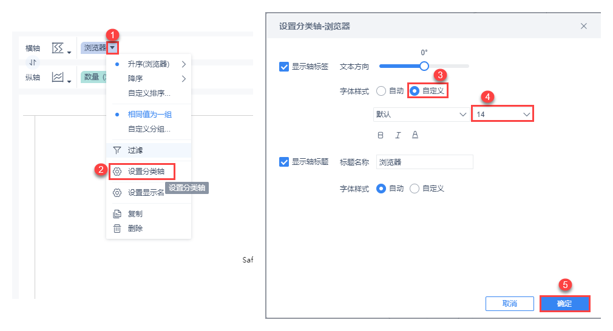This screenshot has width=613, height=331.
Task: Click the filter funnel icon
Action: [117, 150]
